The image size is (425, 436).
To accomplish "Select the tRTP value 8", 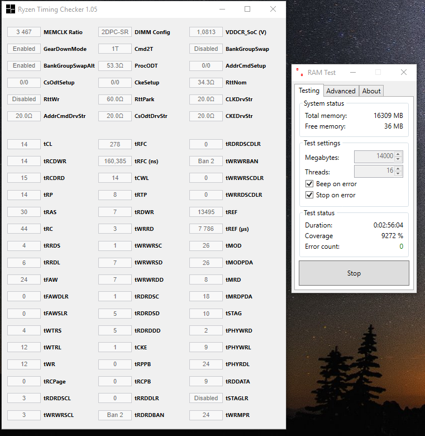I will click(115, 195).
